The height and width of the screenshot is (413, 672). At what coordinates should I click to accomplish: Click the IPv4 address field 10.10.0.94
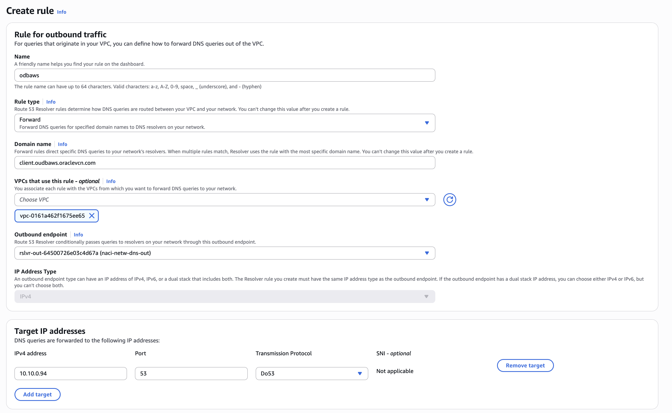[x=71, y=373]
